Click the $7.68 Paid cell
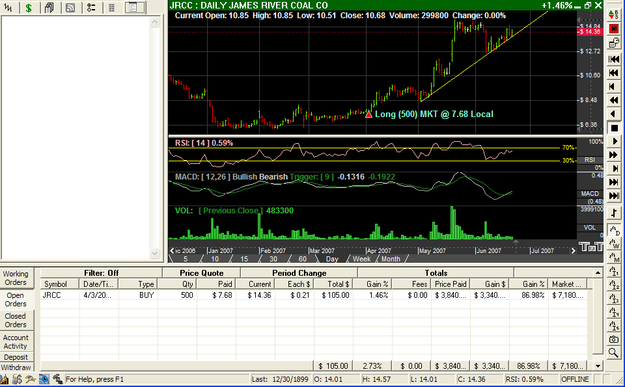The image size is (625, 387). tap(216, 295)
